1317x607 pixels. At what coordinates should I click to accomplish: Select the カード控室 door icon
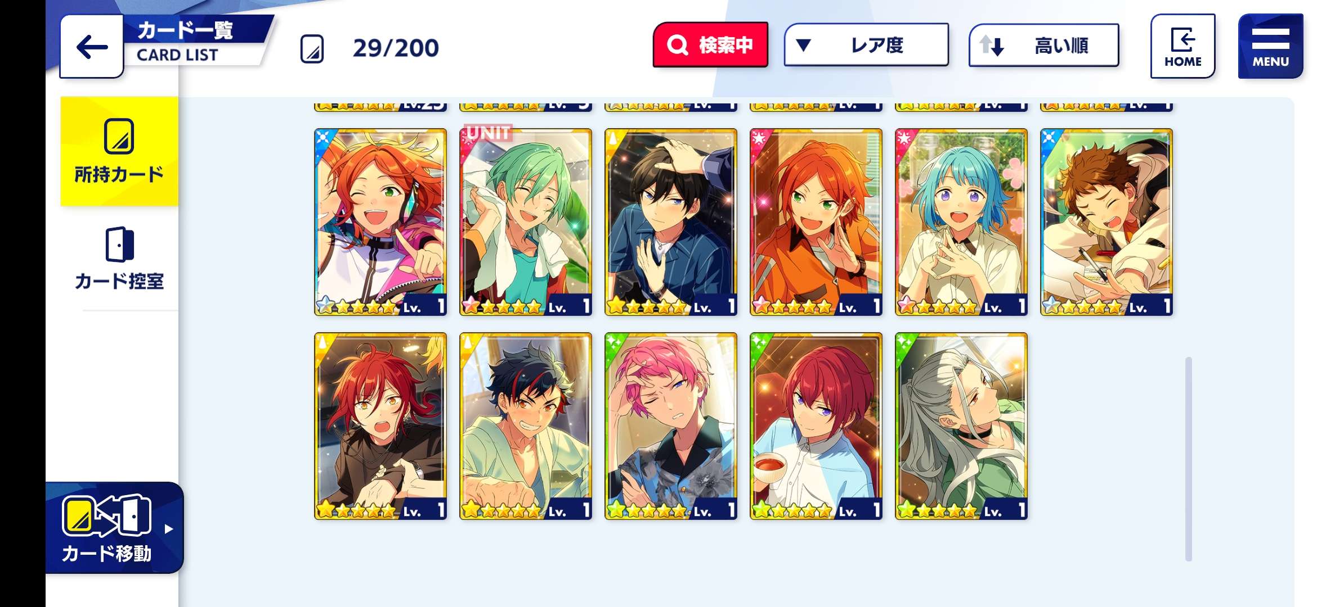[119, 244]
